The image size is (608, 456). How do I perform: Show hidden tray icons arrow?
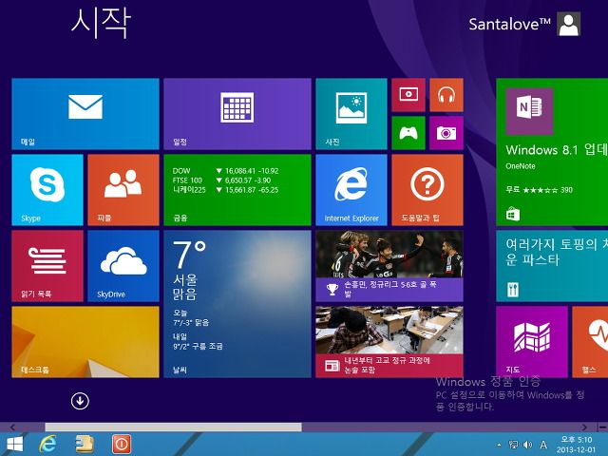[499, 445]
